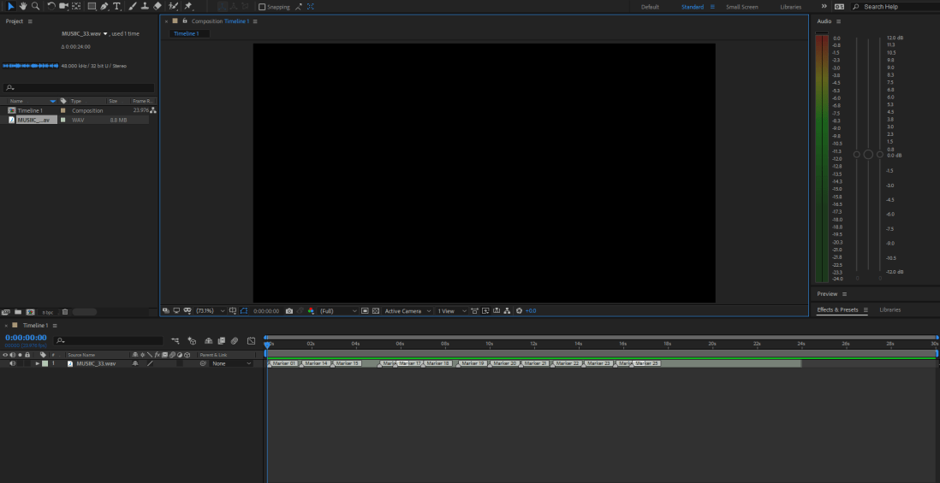The width and height of the screenshot is (940, 483).
Task: Click the trash delete icon in Project panel
Action: [x=65, y=312]
